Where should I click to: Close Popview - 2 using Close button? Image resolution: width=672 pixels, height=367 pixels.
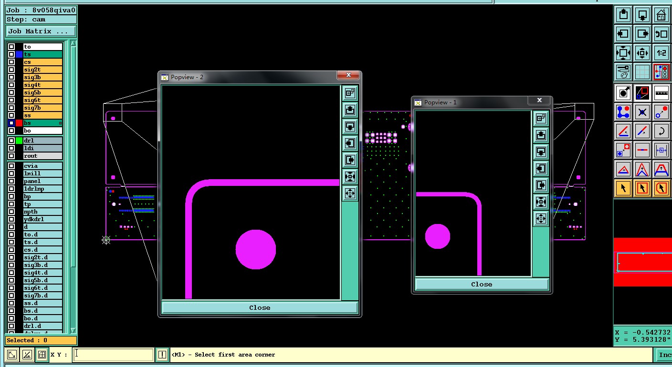pos(260,308)
